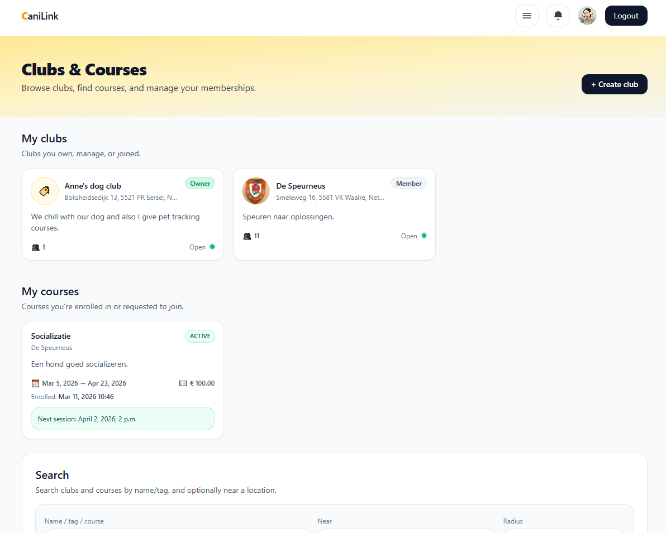The height and width of the screenshot is (533, 666).
Task: Open Anne's dog club title
Action: 93,186
